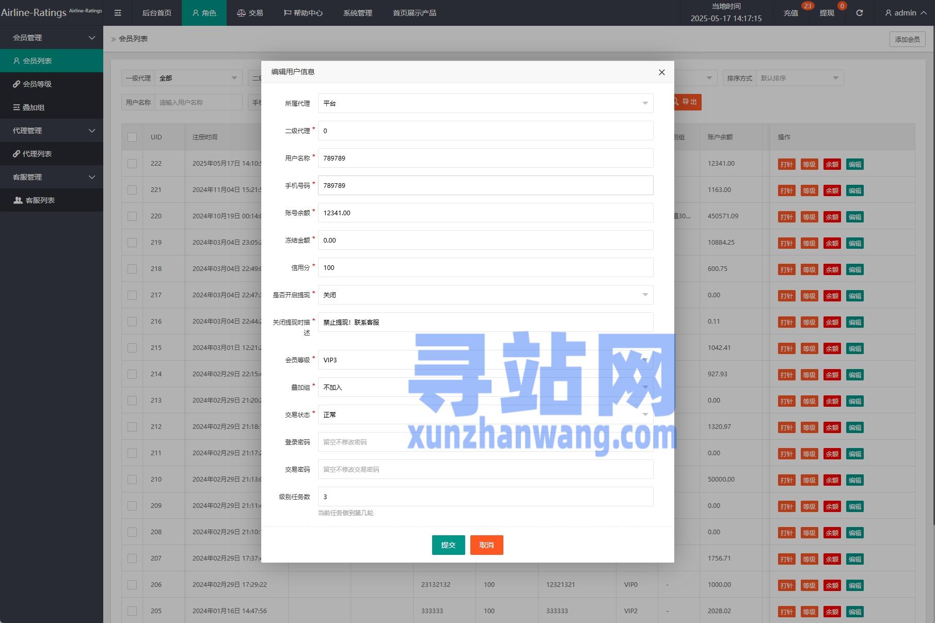Collapse the 会员管理 sidebar group
The width and height of the screenshot is (935, 623).
click(52, 38)
